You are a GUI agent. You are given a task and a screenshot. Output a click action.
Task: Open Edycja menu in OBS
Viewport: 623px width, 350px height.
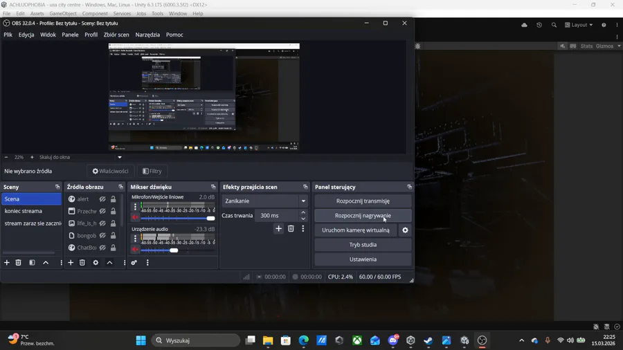26,35
